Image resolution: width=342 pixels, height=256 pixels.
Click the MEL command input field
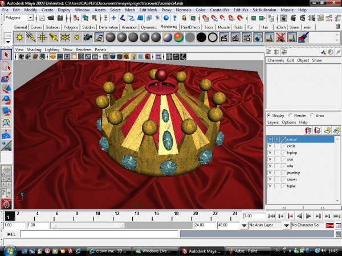99,234
